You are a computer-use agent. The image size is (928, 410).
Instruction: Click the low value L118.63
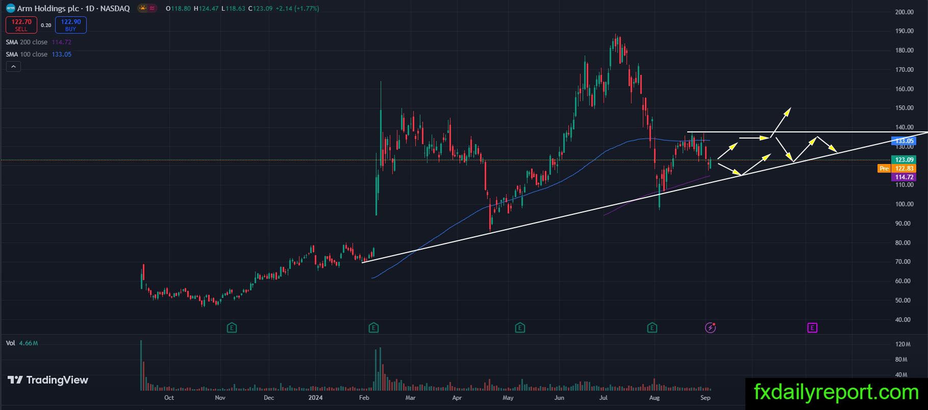click(x=234, y=9)
